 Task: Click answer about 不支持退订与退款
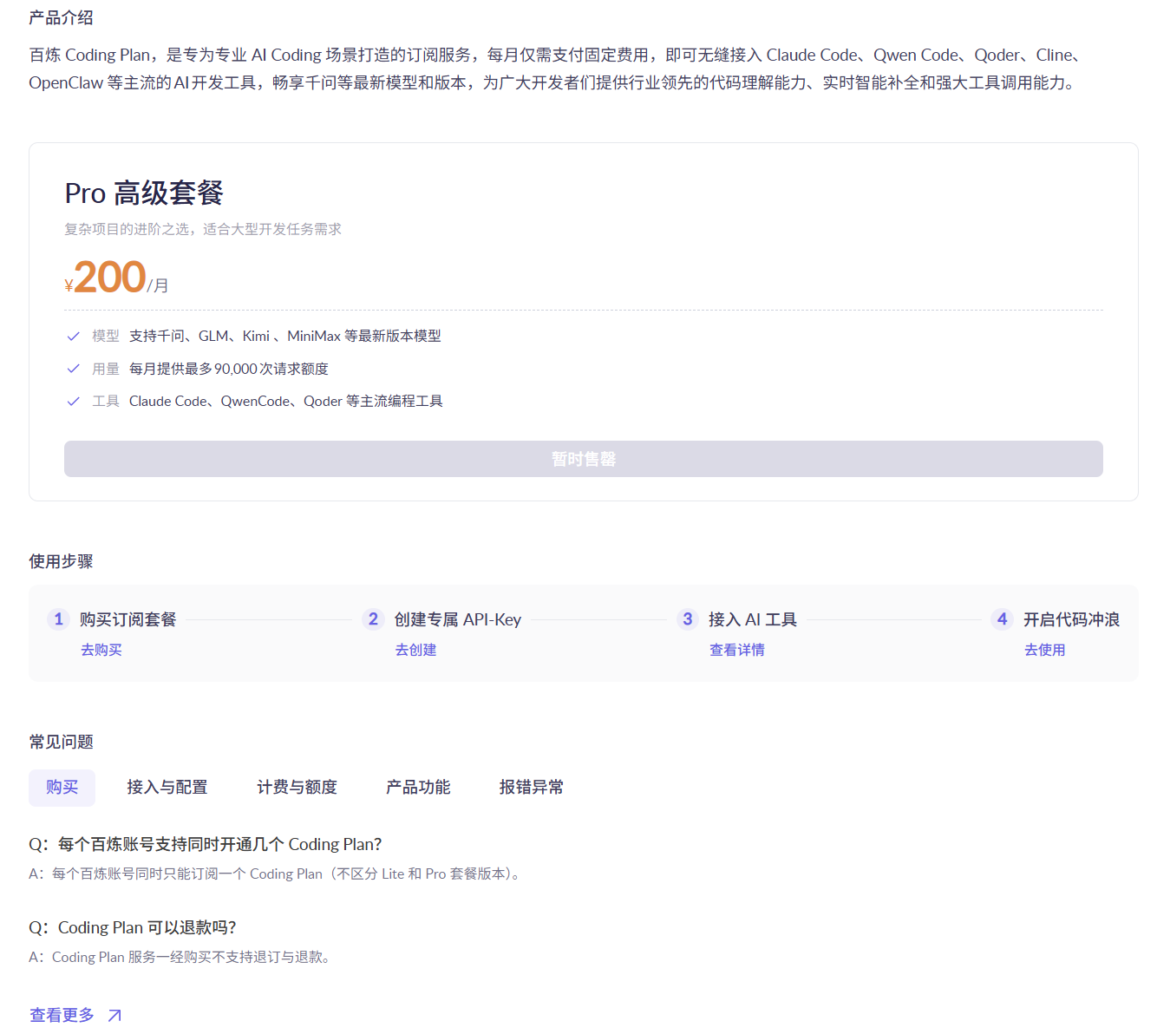[180, 958]
